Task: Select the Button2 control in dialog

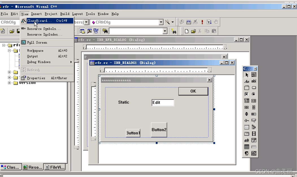Action: coord(159,130)
